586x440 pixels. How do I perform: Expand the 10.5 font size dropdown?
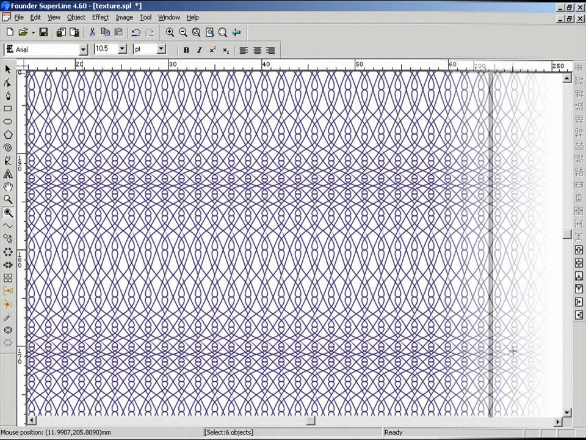(122, 49)
